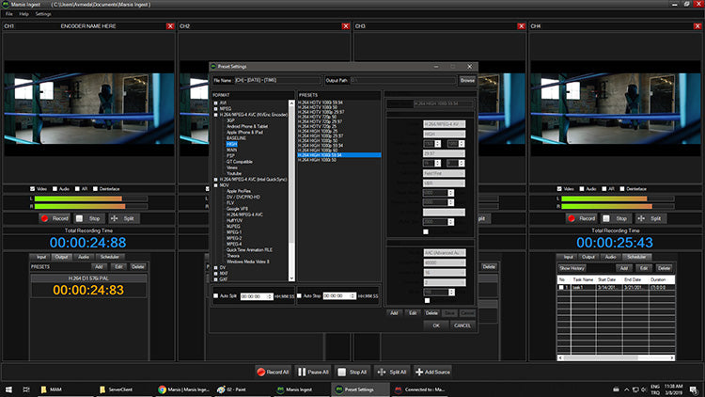This screenshot has width=705, height=397.
Task: Click OK in Preset Settings dialog
Action: coord(435,325)
